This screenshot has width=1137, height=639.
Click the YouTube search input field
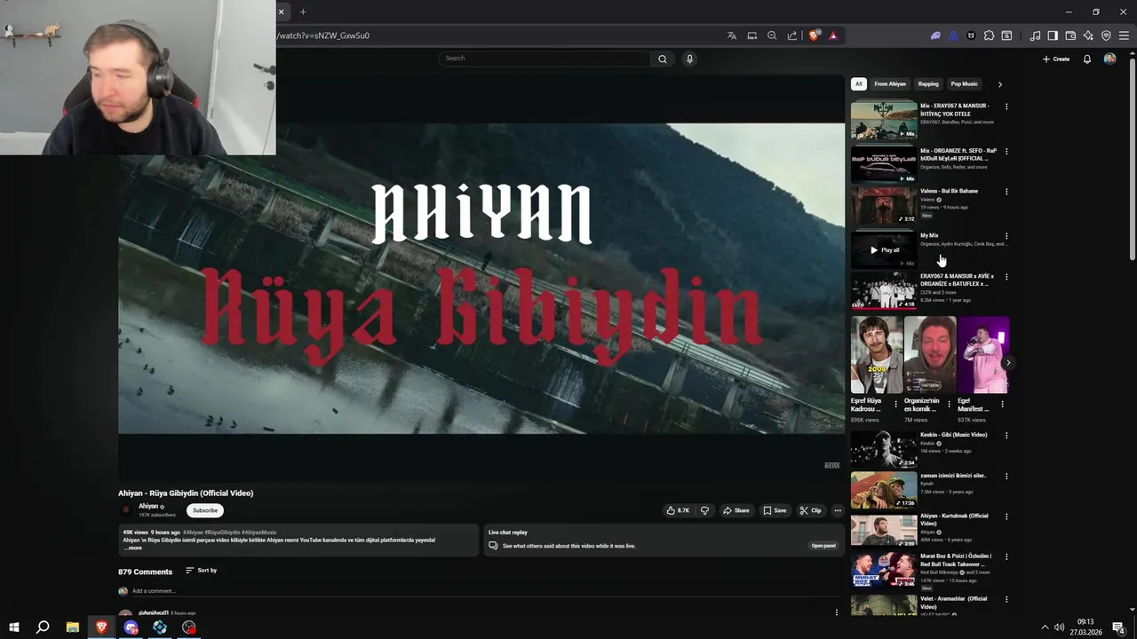tap(545, 59)
